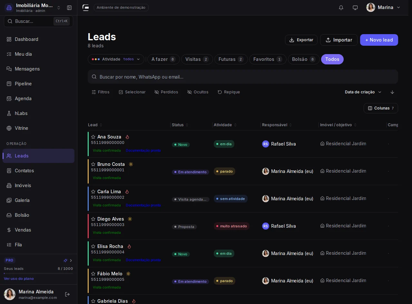Open the Marina user menu
The height and width of the screenshot is (304, 412).
(383, 7)
